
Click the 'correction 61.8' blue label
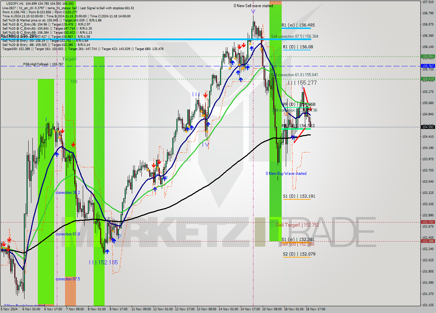pyautogui.click(x=68, y=234)
